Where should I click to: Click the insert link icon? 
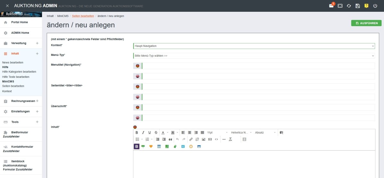click(191, 139)
